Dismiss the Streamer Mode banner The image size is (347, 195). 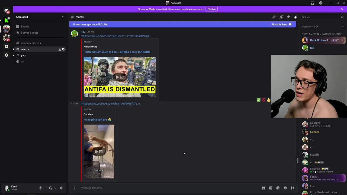(x=342, y=9)
